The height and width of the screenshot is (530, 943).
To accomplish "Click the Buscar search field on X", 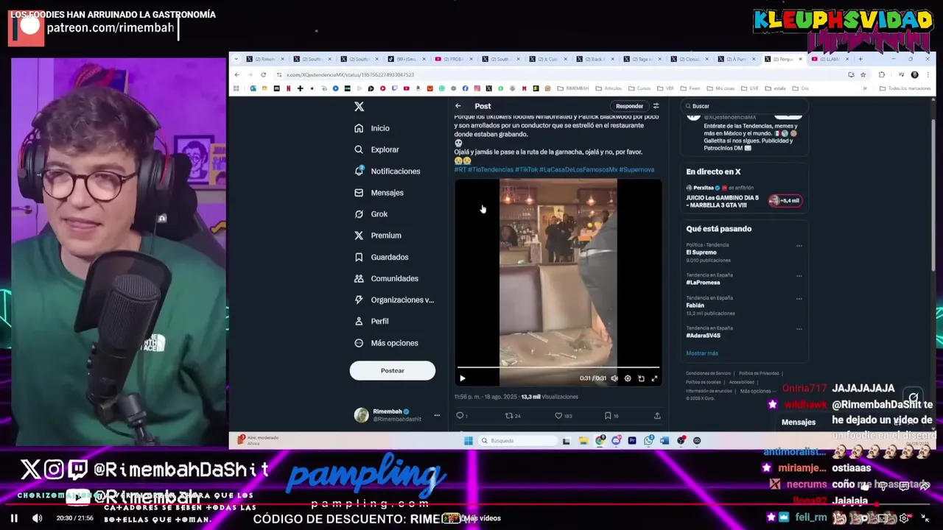I will [x=744, y=106].
